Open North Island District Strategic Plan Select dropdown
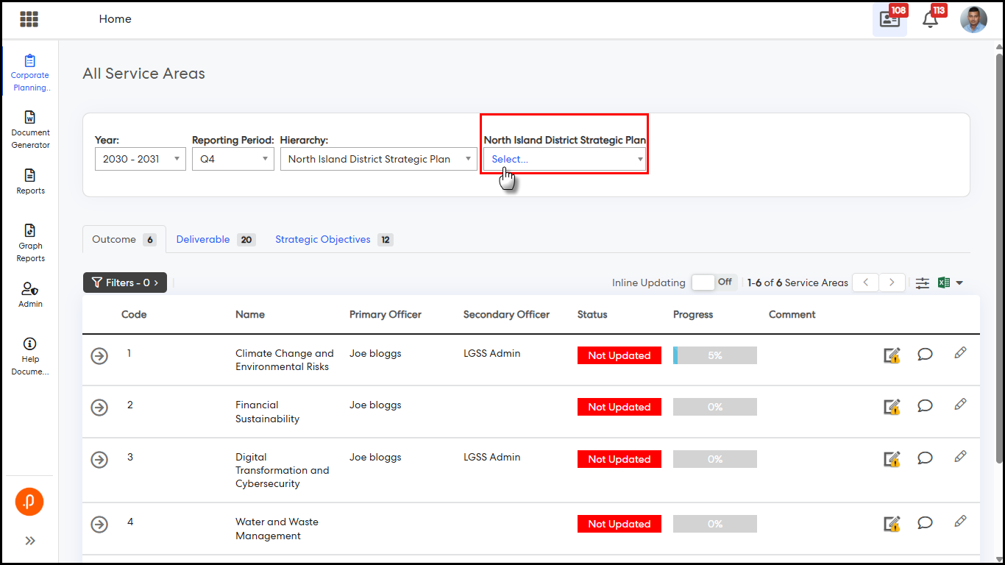 [x=564, y=159]
